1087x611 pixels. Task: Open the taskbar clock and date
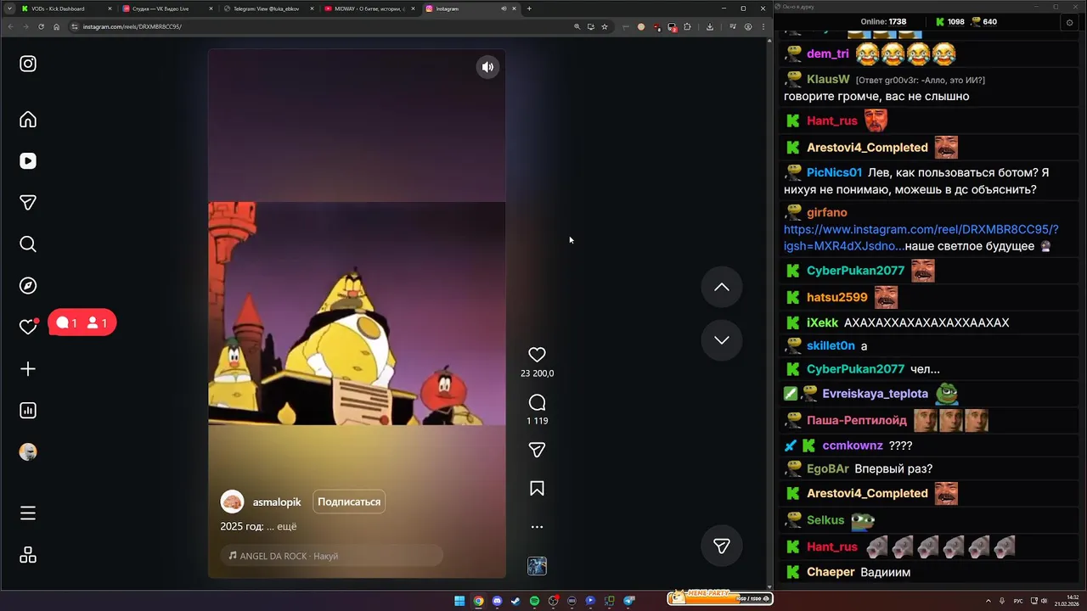[1067, 601]
